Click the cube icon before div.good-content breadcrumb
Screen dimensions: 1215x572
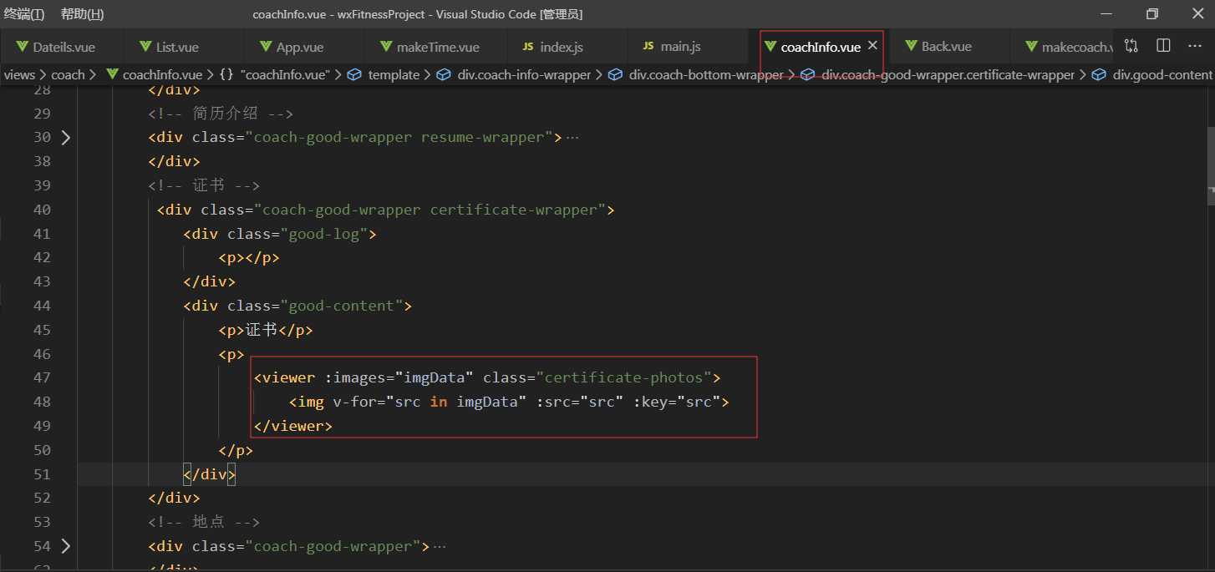point(1099,75)
